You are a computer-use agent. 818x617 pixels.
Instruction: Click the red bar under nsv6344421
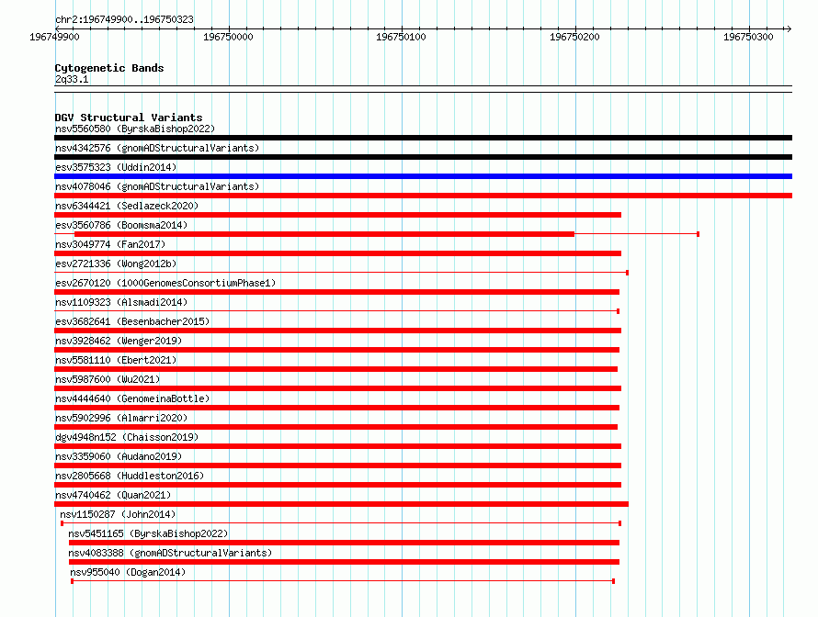pyautogui.click(x=337, y=215)
